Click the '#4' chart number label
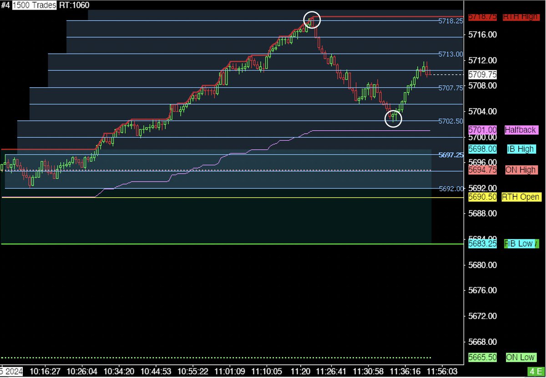546x378 pixels. click(x=5, y=5)
